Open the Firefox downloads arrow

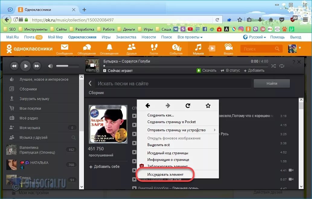click(260, 20)
